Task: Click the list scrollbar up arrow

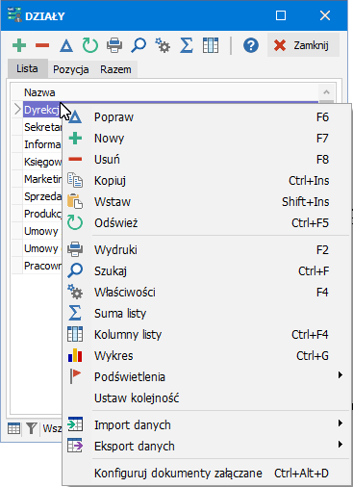Action: pos(327,92)
